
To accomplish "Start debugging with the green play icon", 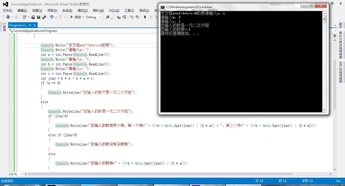I will 72,17.
